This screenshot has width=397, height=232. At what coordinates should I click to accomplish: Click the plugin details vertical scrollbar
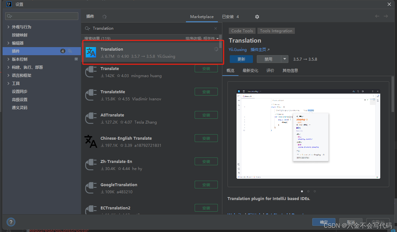[x=393, y=94]
